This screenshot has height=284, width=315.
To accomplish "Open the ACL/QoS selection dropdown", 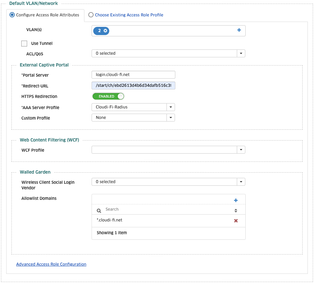I will pyautogui.click(x=241, y=53).
